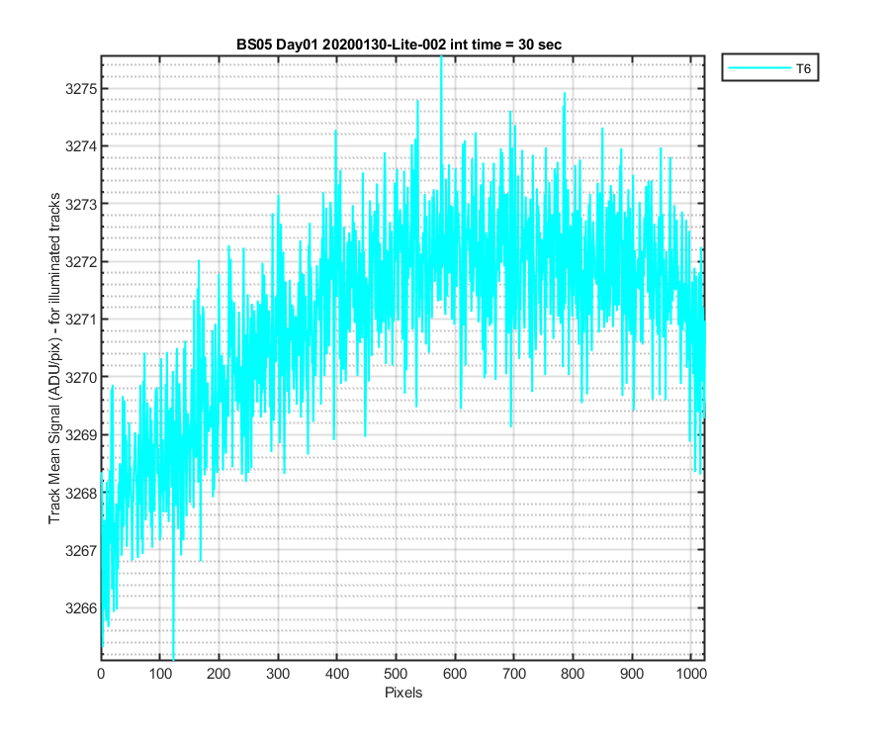
Task: Click the y-axis tick label 3271
Action: [x=81, y=320]
